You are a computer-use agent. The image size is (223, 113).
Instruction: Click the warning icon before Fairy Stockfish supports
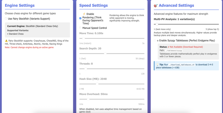6,41
